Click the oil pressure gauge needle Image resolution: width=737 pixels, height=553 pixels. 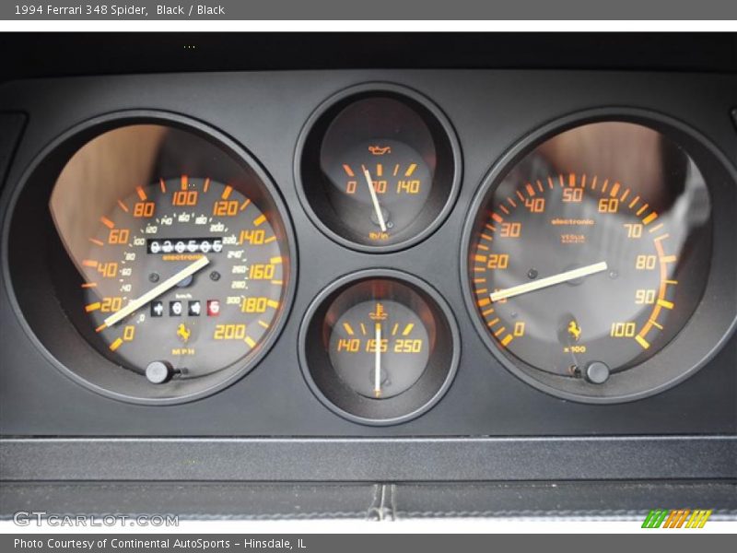(x=374, y=200)
